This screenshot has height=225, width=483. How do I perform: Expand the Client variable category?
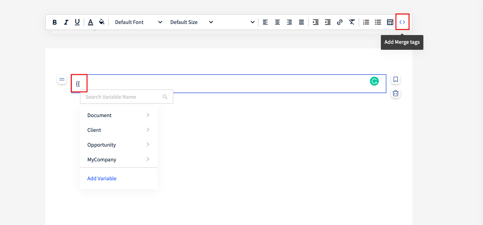(119, 130)
